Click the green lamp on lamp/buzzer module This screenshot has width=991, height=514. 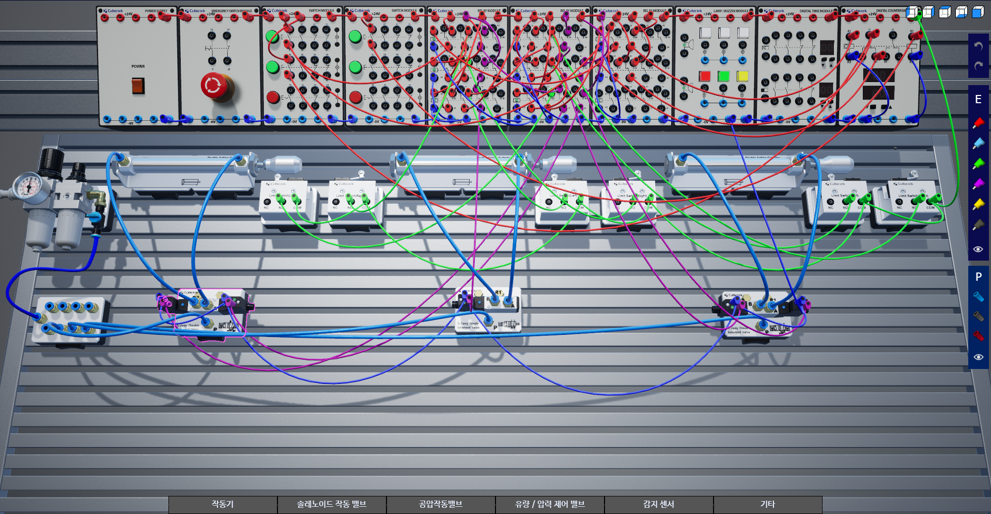[x=723, y=76]
